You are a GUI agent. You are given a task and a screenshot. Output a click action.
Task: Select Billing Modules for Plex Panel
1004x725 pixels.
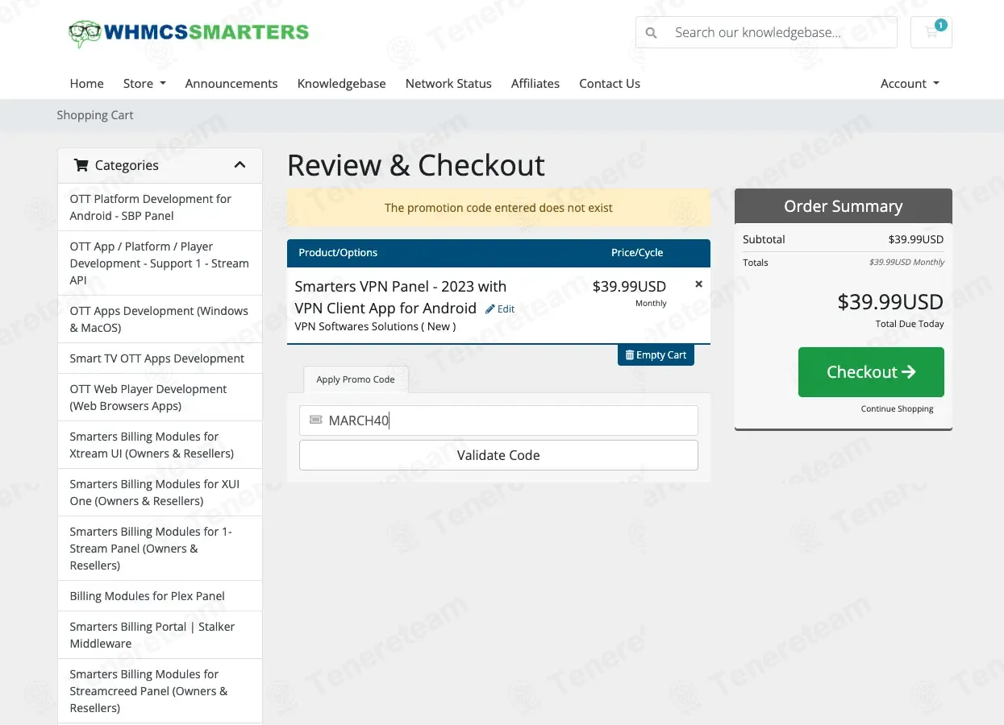(x=160, y=596)
